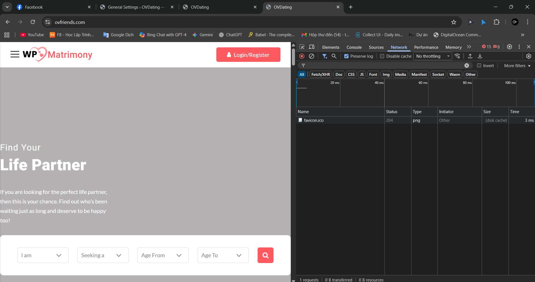Open network conditions Wi-Fi icon
This screenshot has width=535, height=282.
(x=457, y=56)
